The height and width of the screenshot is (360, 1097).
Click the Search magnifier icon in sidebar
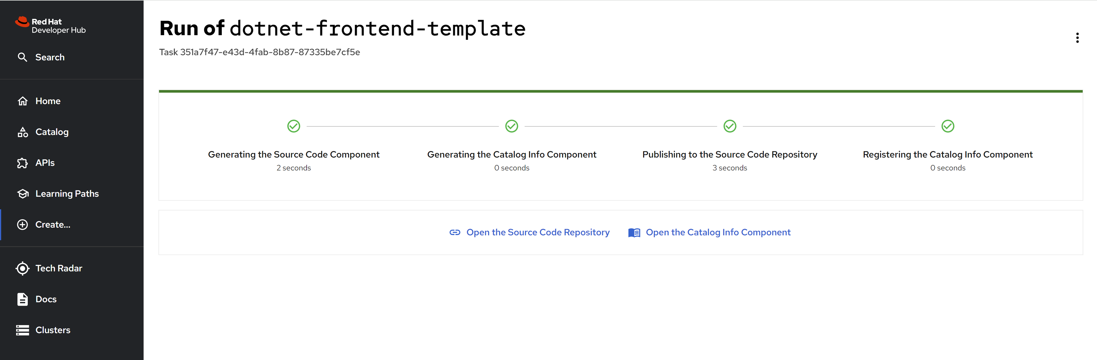(23, 57)
